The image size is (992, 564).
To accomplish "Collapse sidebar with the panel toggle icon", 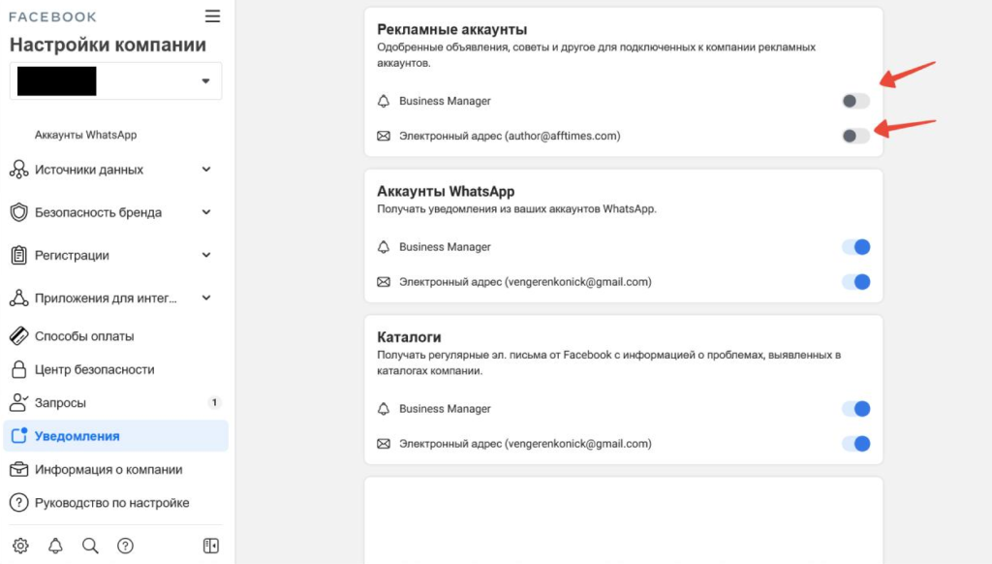I will coord(210,546).
